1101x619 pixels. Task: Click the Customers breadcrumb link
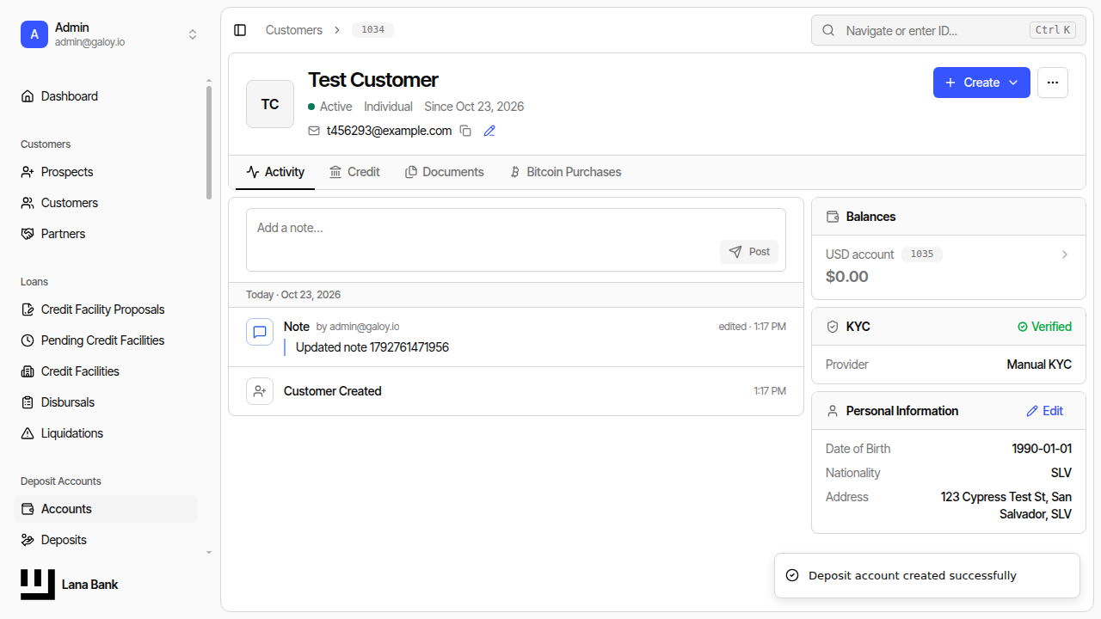coord(293,30)
